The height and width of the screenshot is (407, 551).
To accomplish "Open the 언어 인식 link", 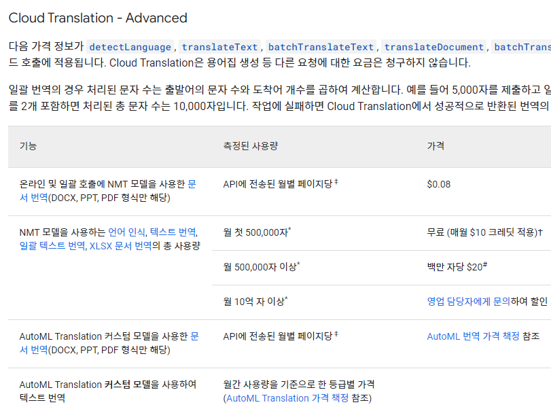I will point(126,232).
